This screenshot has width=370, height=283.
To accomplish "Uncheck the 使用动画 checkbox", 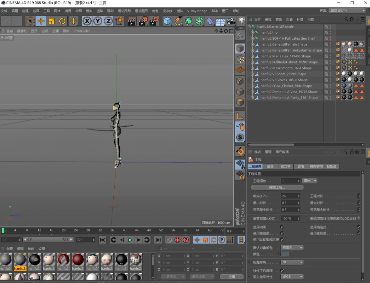I will coord(282,227).
